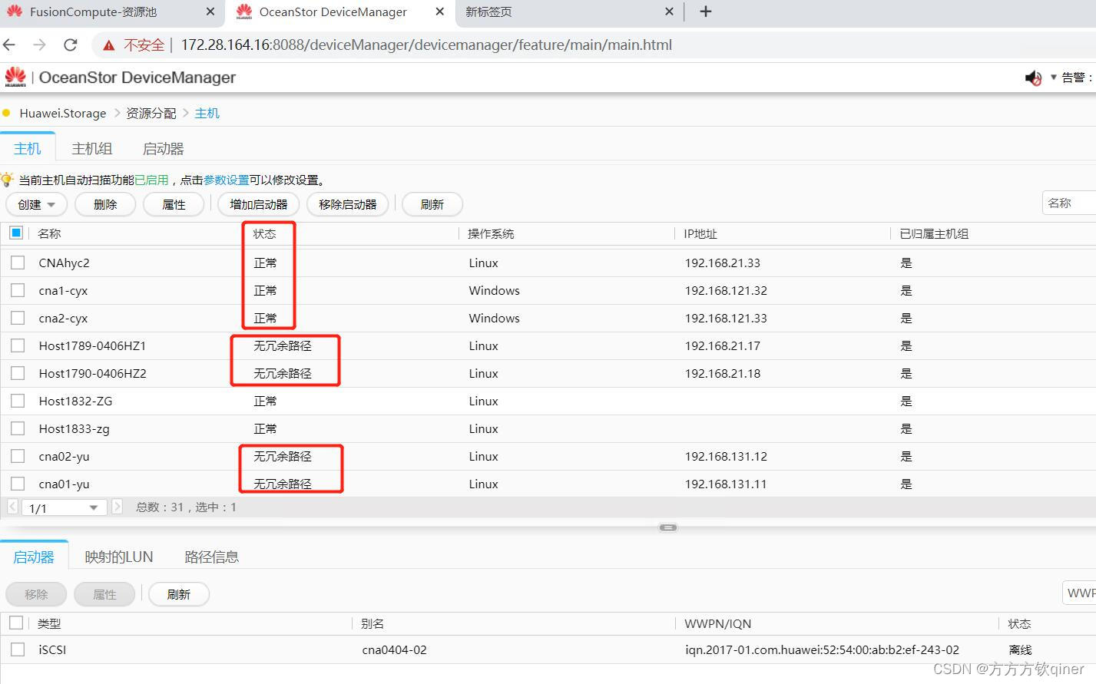The image size is (1096, 684).
Task: Sort by IP地址 column header
Action: pos(700,233)
